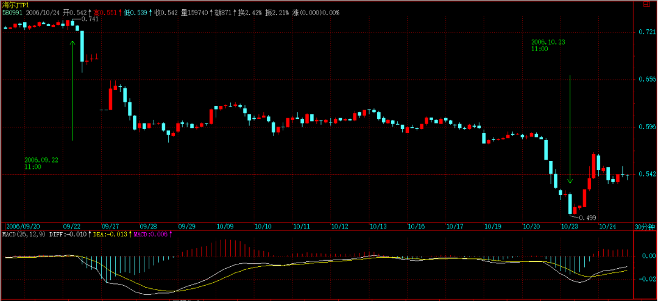Click the 0.596 price axis label
The height and width of the screenshot is (301, 658).
pos(646,127)
